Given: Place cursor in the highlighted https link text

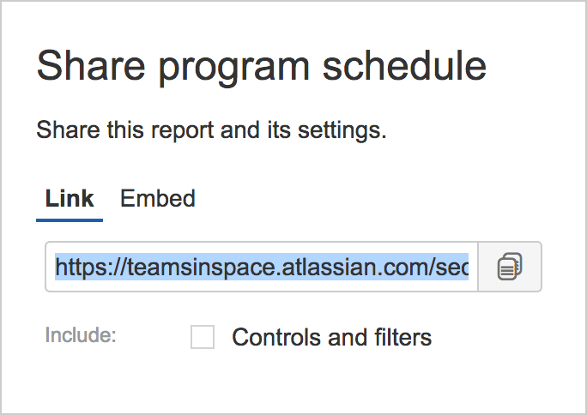Looking at the screenshot, I should pos(261,267).
